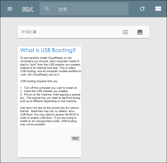
Task: Create a new checklist note
Action: (126, 32)
